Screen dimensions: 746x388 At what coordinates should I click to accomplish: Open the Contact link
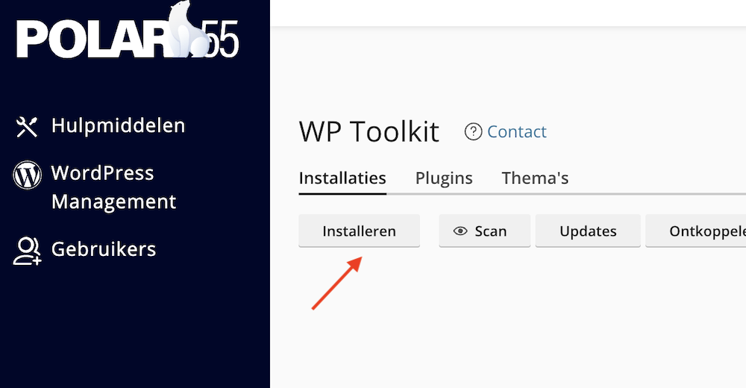coord(517,132)
